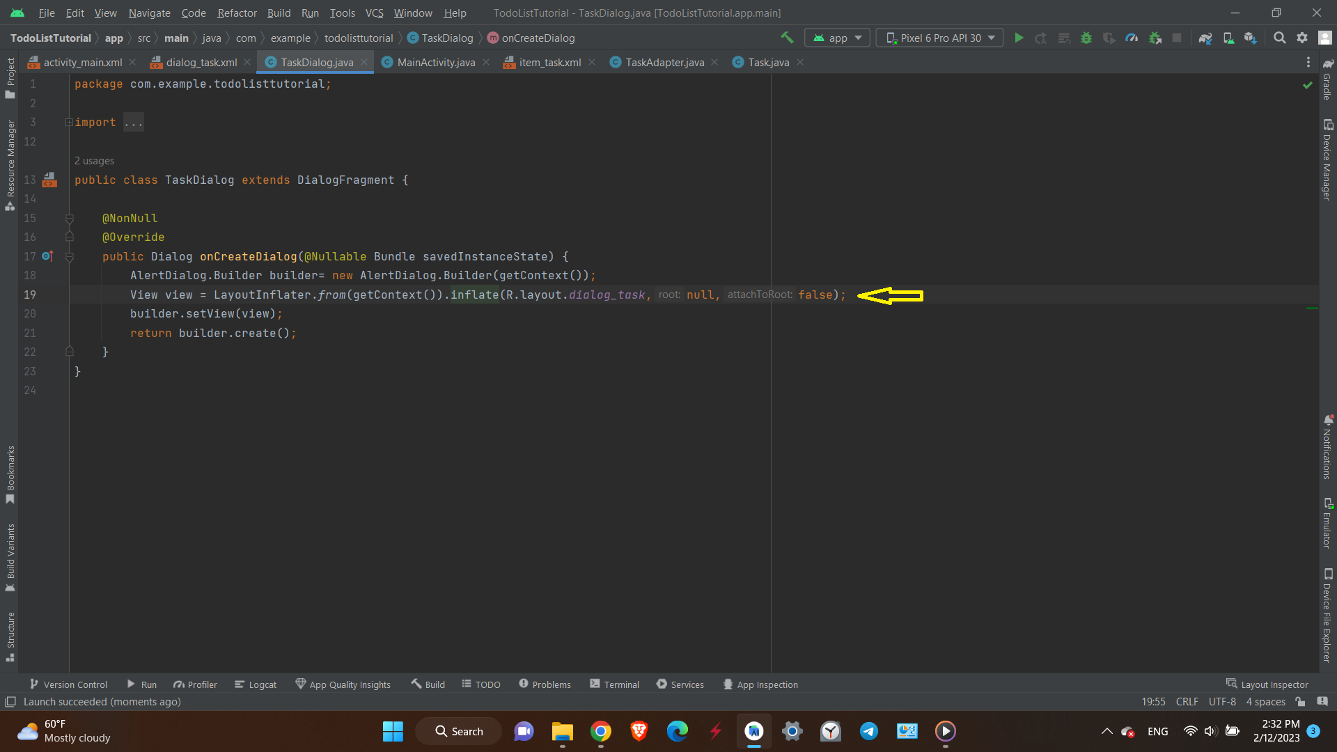
Task: Open editor tabs more options menu
Action: (1308, 62)
